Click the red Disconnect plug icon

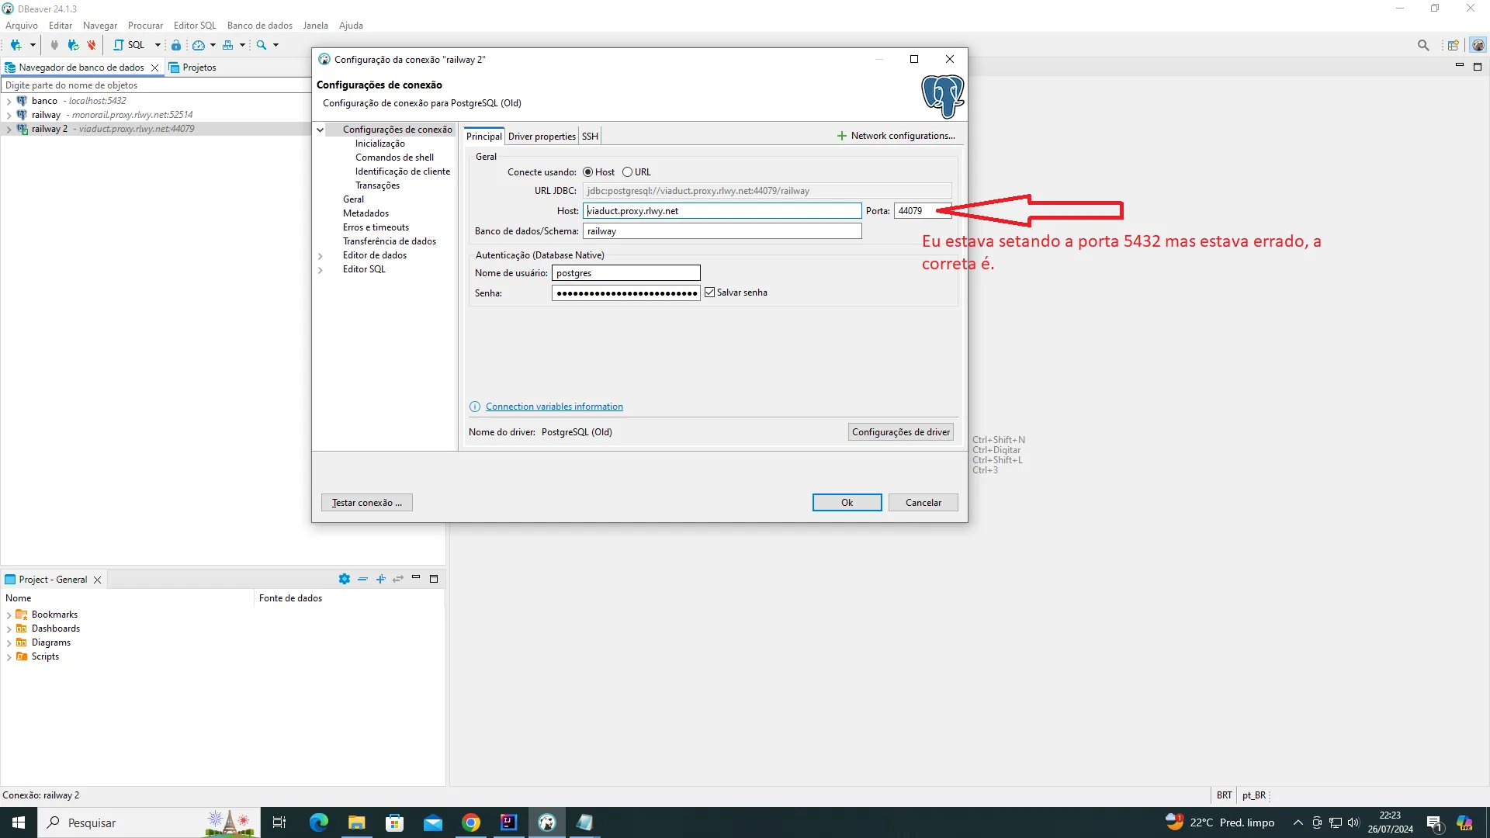[92, 45]
